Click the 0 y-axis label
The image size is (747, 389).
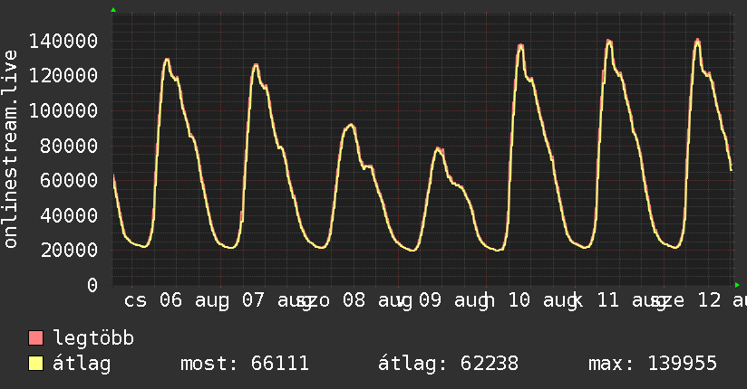pyautogui.click(x=92, y=285)
